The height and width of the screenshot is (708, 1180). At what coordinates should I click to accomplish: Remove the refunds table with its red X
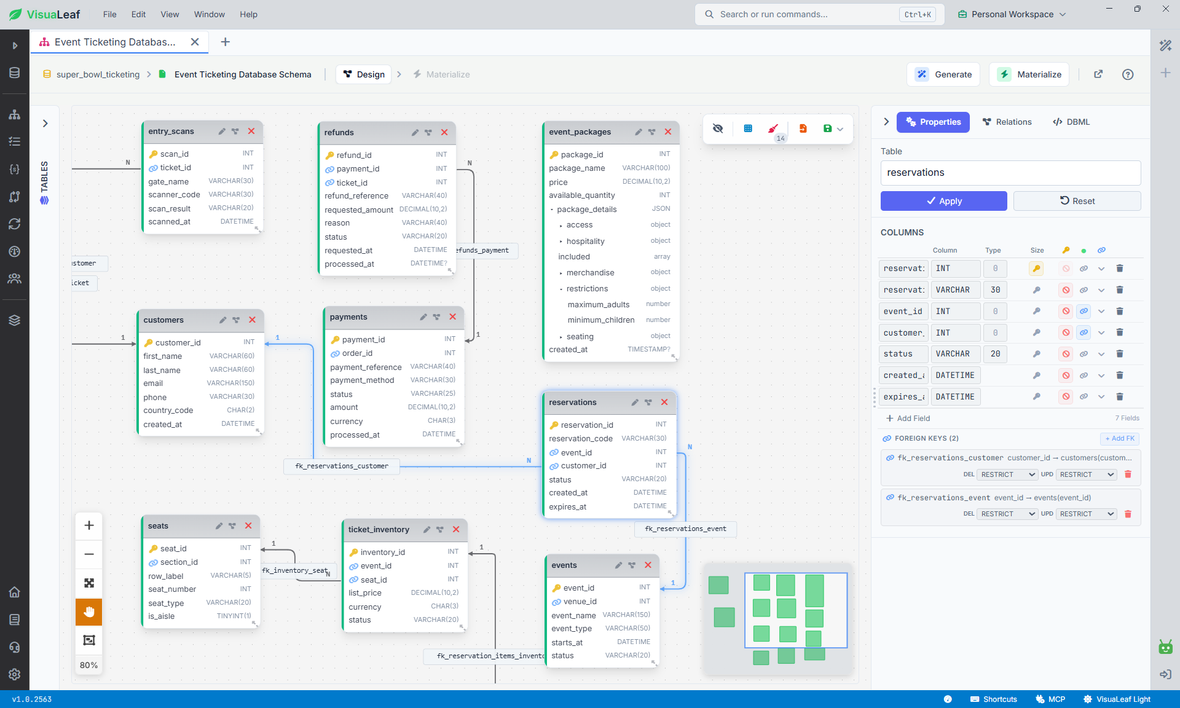tap(444, 132)
